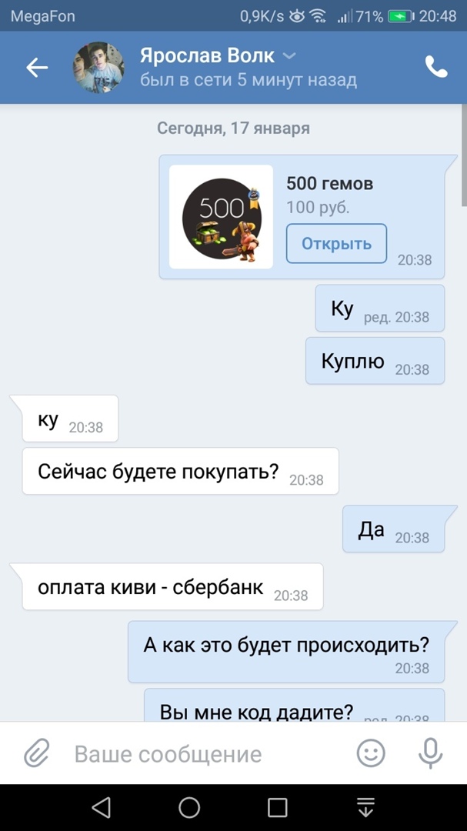Open the emoji smiley picker
Image resolution: width=467 pixels, height=831 pixels.
tap(371, 753)
